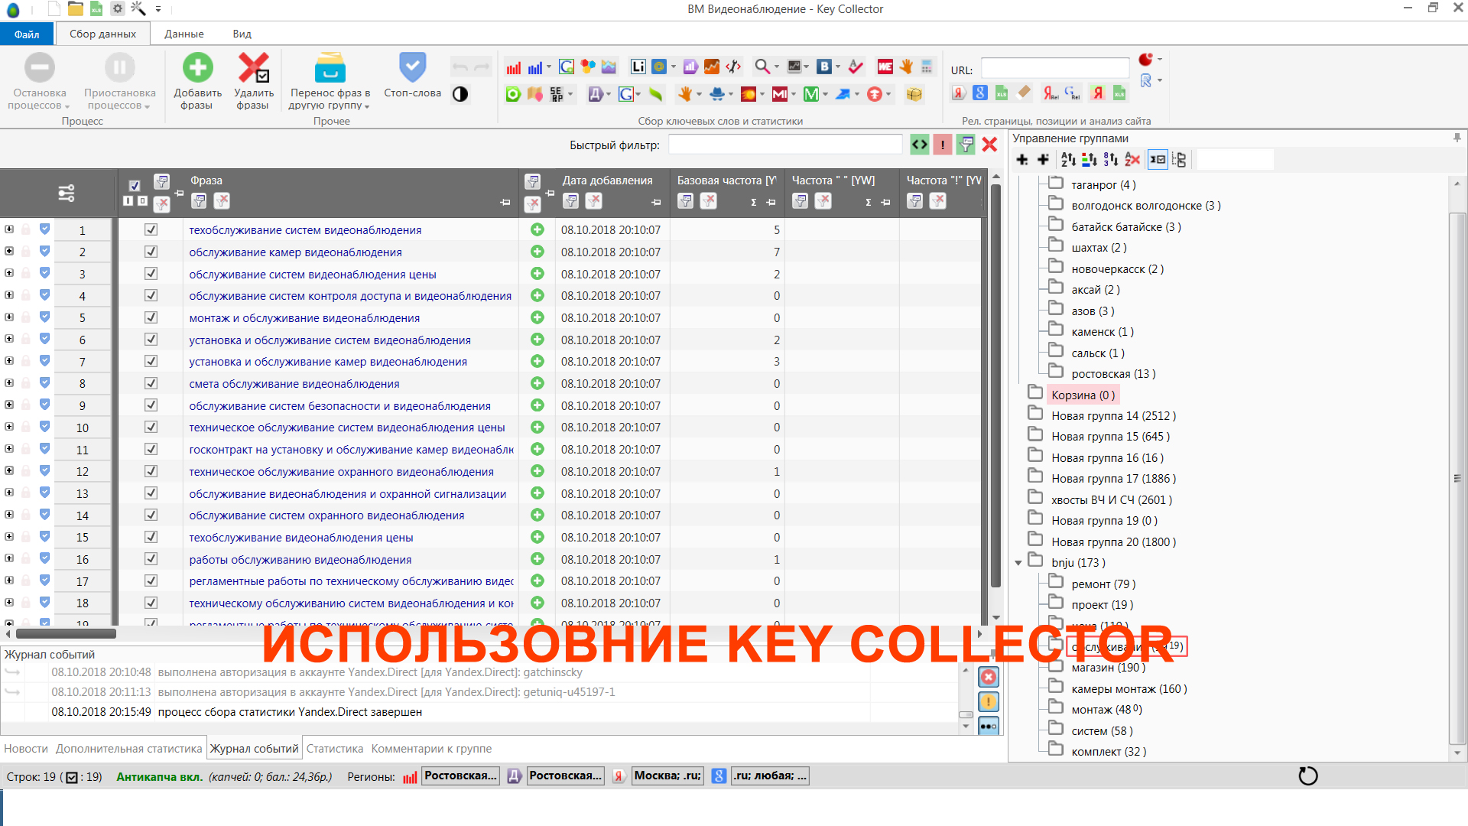The height and width of the screenshot is (826, 1468).
Task: Switch to the Данные ribbon tab
Action: point(184,34)
